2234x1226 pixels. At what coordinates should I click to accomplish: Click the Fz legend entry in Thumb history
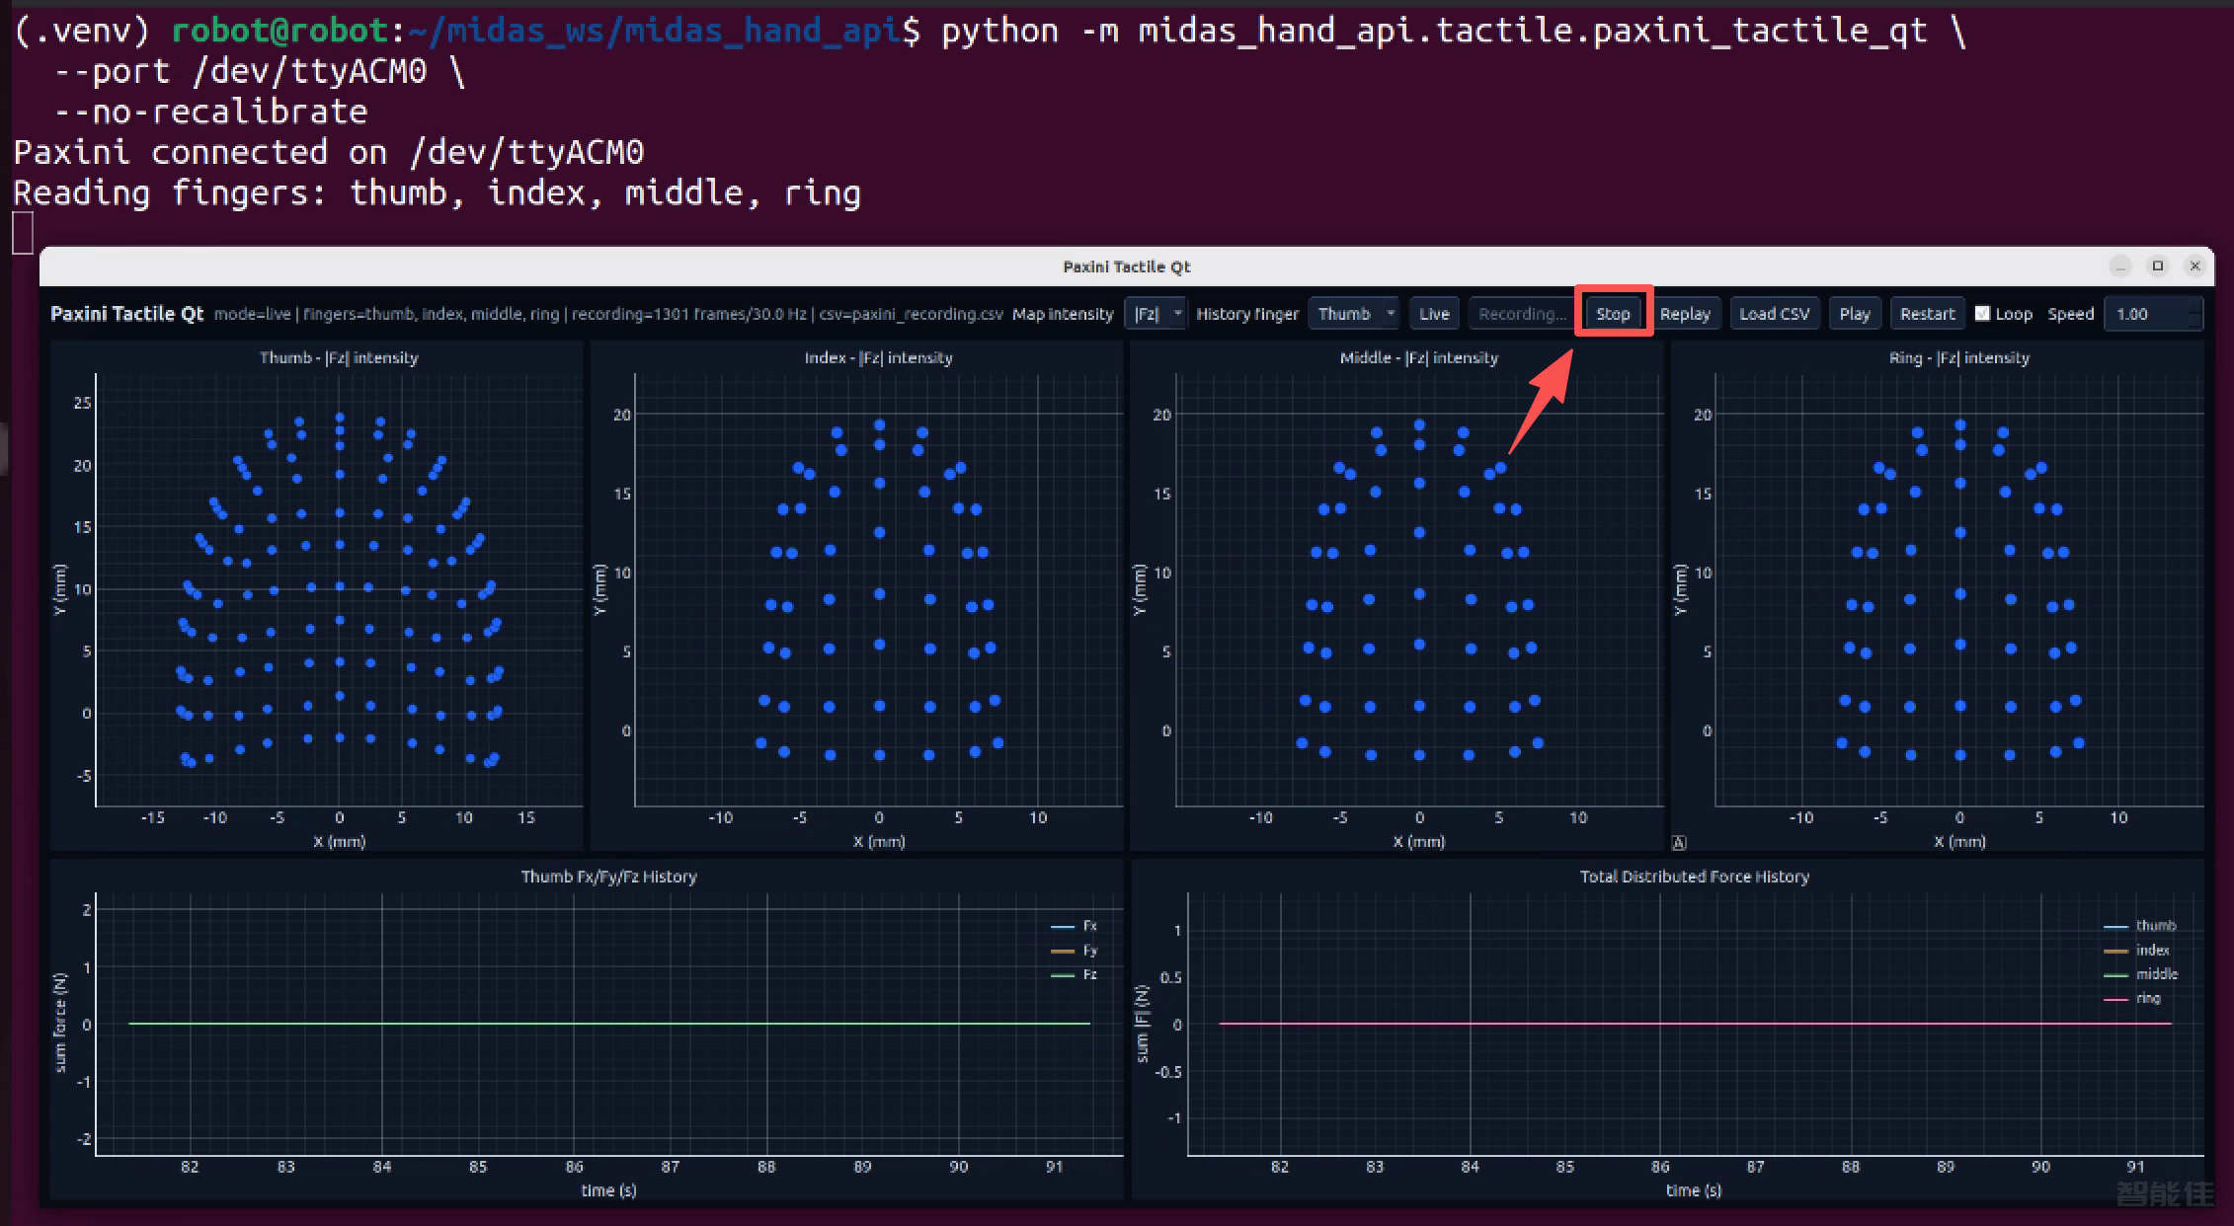pos(1075,974)
